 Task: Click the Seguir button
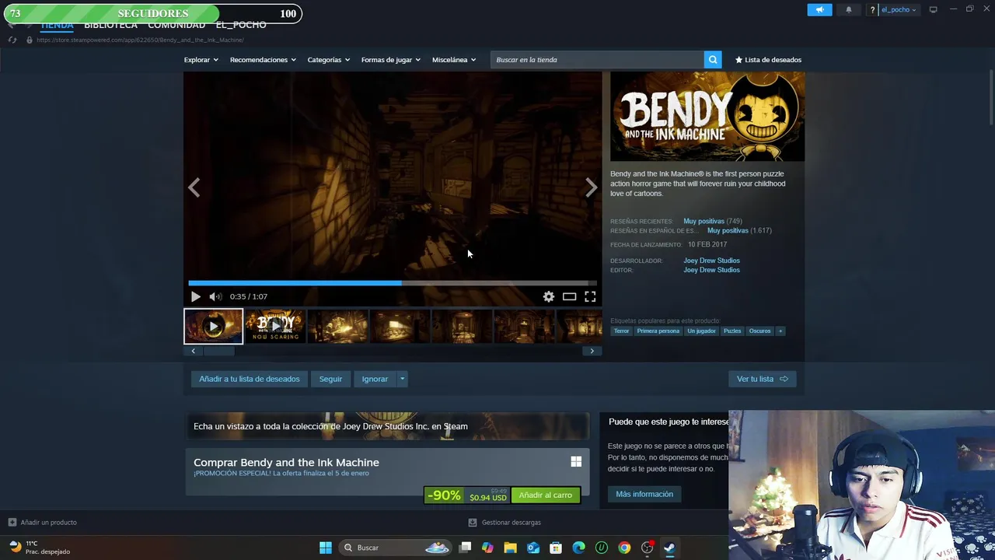[330, 379]
